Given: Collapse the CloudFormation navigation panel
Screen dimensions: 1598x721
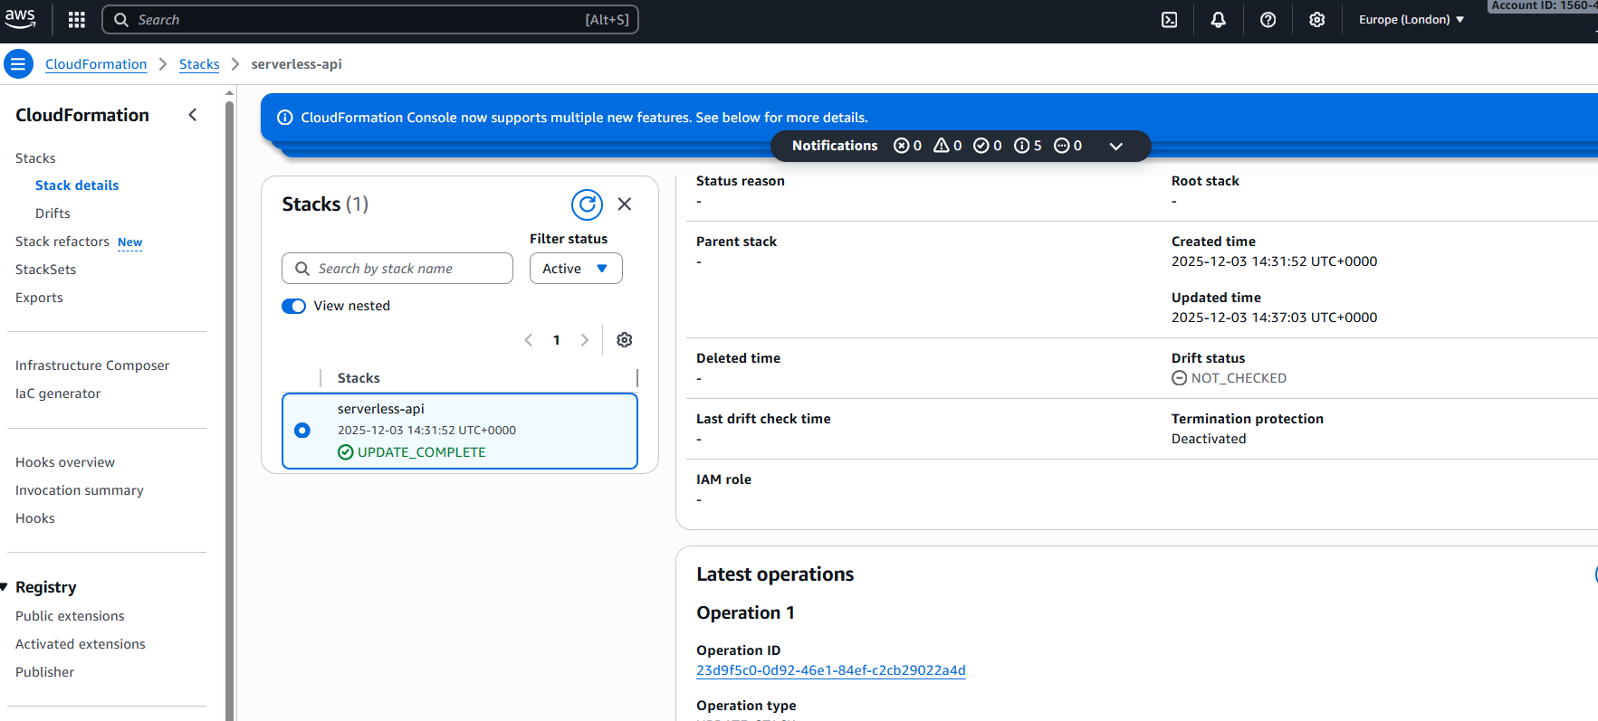Looking at the screenshot, I should pos(193,115).
